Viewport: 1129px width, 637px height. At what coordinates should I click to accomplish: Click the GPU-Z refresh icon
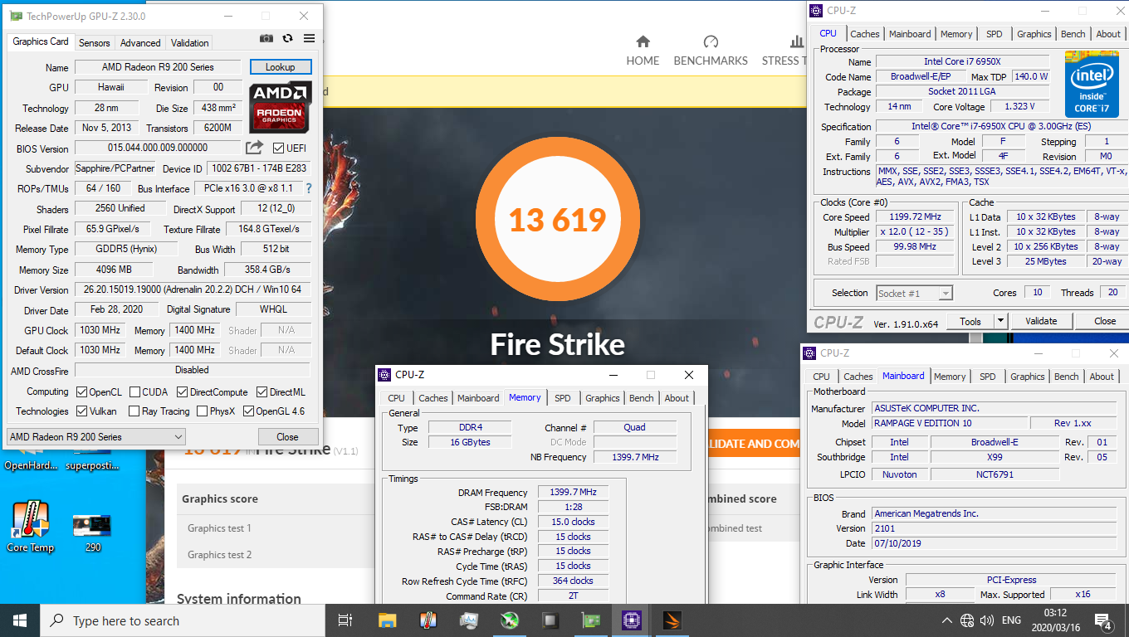click(x=287, y=38)
